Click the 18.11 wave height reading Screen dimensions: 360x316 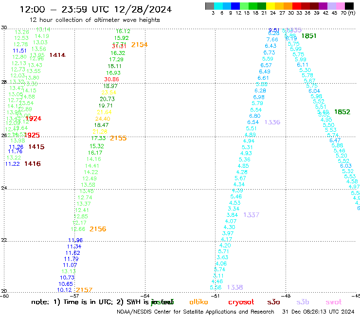coord(114,66)
